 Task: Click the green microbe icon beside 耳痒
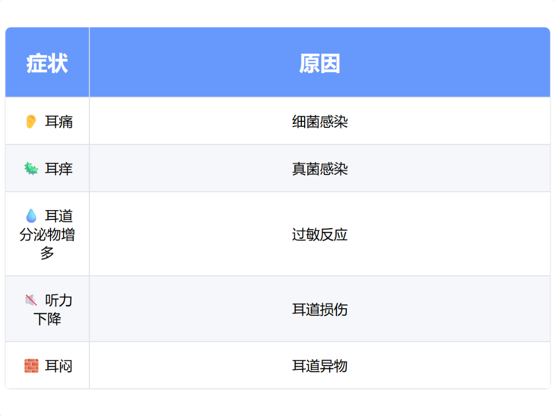pos(31,169)
